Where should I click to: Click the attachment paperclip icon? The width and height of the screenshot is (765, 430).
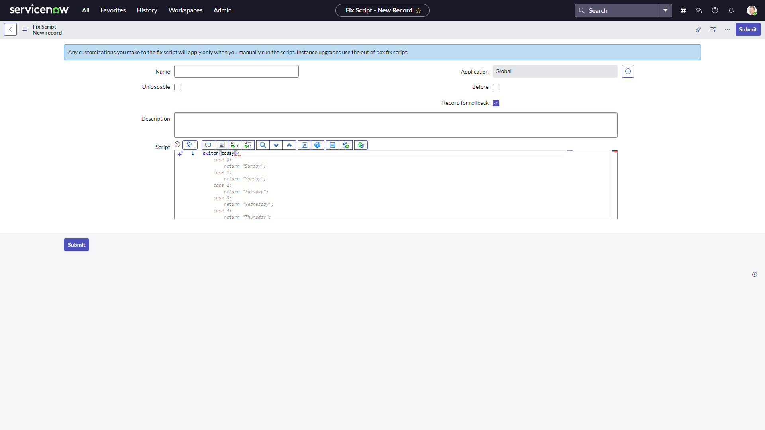698,29
